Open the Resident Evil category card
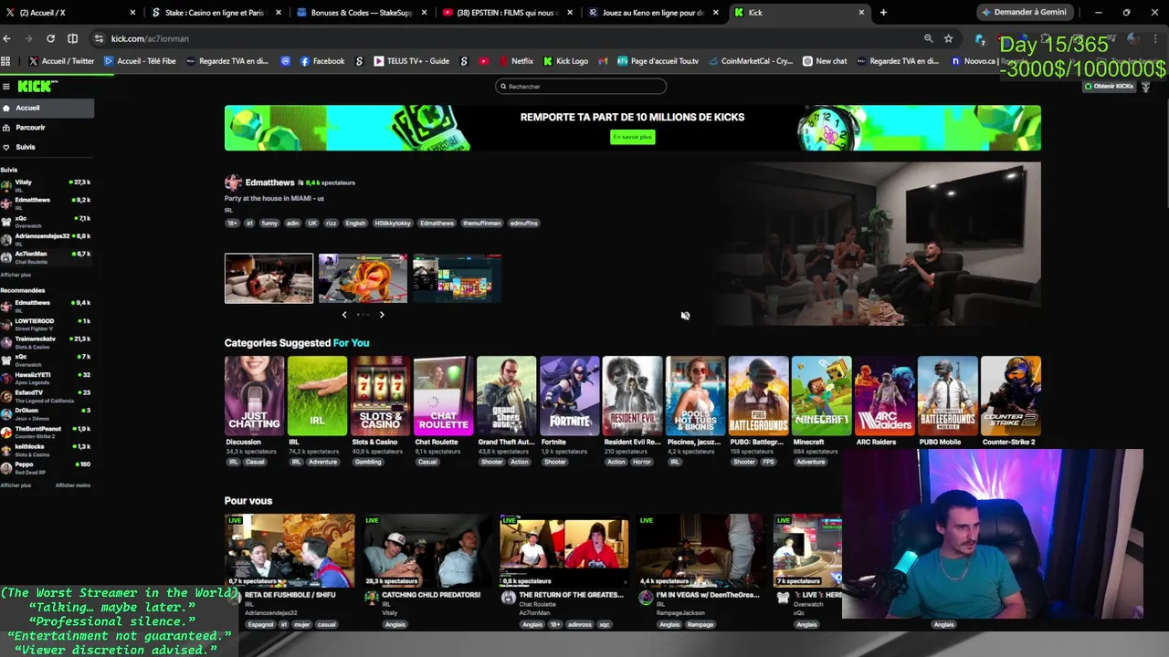1169x657 pixels. tap(632, 396)
